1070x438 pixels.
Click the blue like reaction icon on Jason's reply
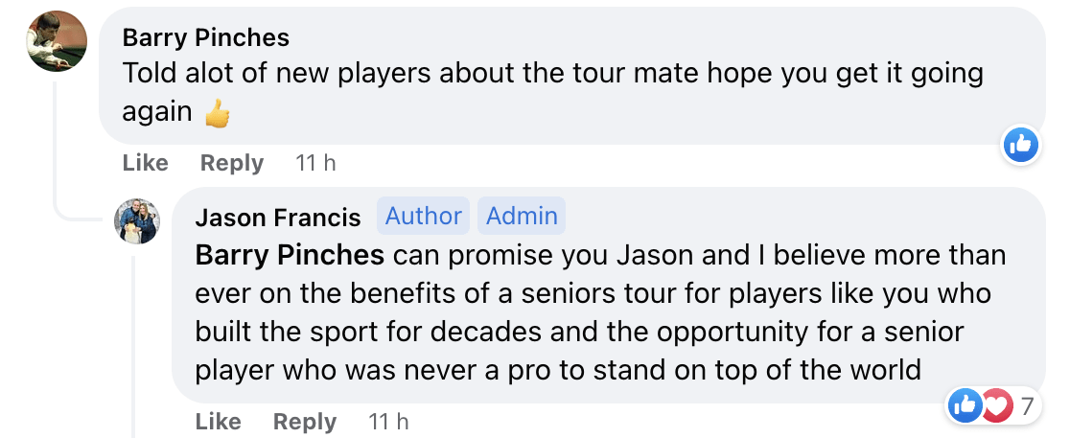click(965, 406)
